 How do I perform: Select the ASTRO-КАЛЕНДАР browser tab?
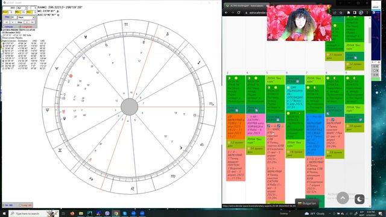(245, 5)
